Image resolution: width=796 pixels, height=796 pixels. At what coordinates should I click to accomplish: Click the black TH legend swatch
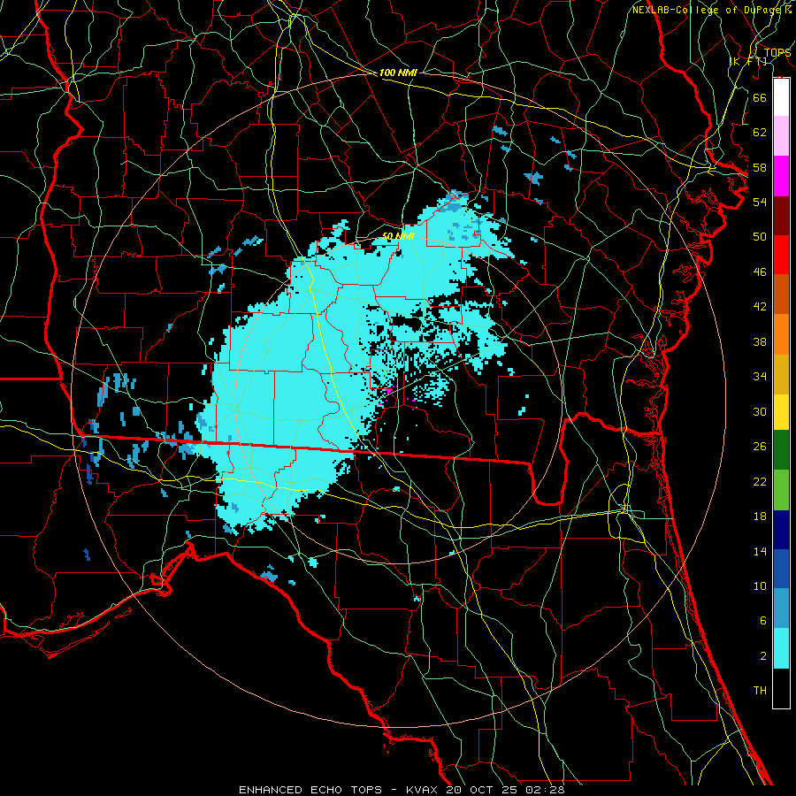pos(781,688)
